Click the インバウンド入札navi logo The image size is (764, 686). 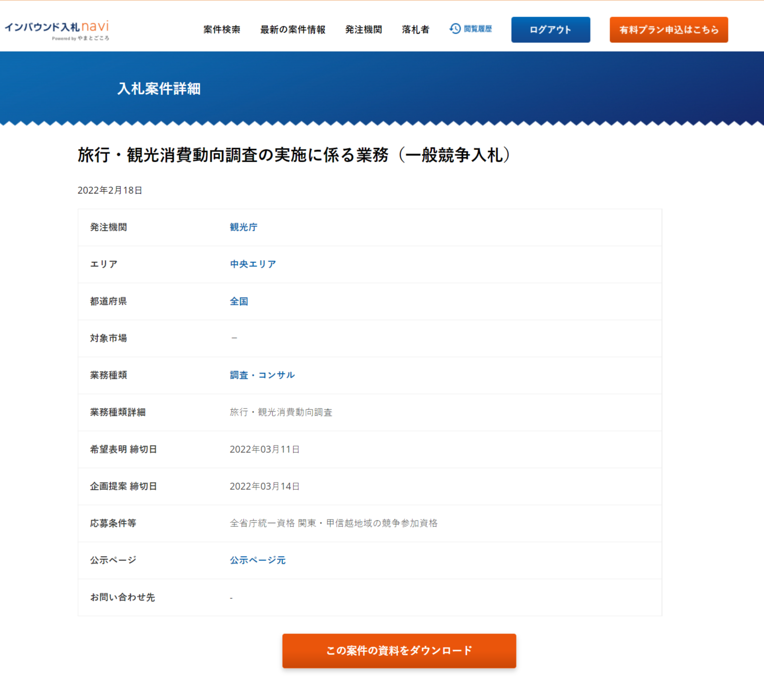click(57, 30)
